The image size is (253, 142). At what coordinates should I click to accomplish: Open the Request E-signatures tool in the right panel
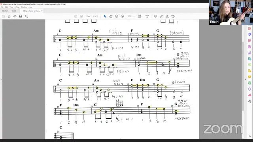(249, 47)
